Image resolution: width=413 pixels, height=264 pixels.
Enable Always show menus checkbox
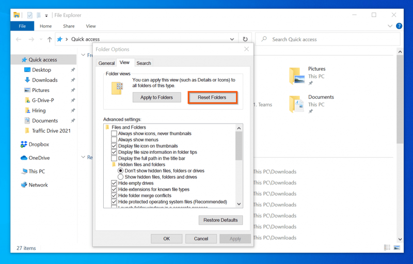(x=114, y=139)
